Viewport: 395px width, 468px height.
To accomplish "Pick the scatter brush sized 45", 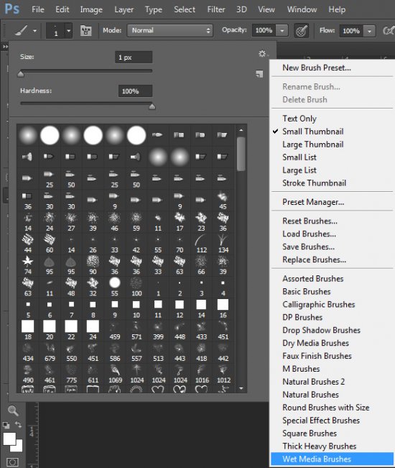I will pyautogui.click(x=223, y=200).
